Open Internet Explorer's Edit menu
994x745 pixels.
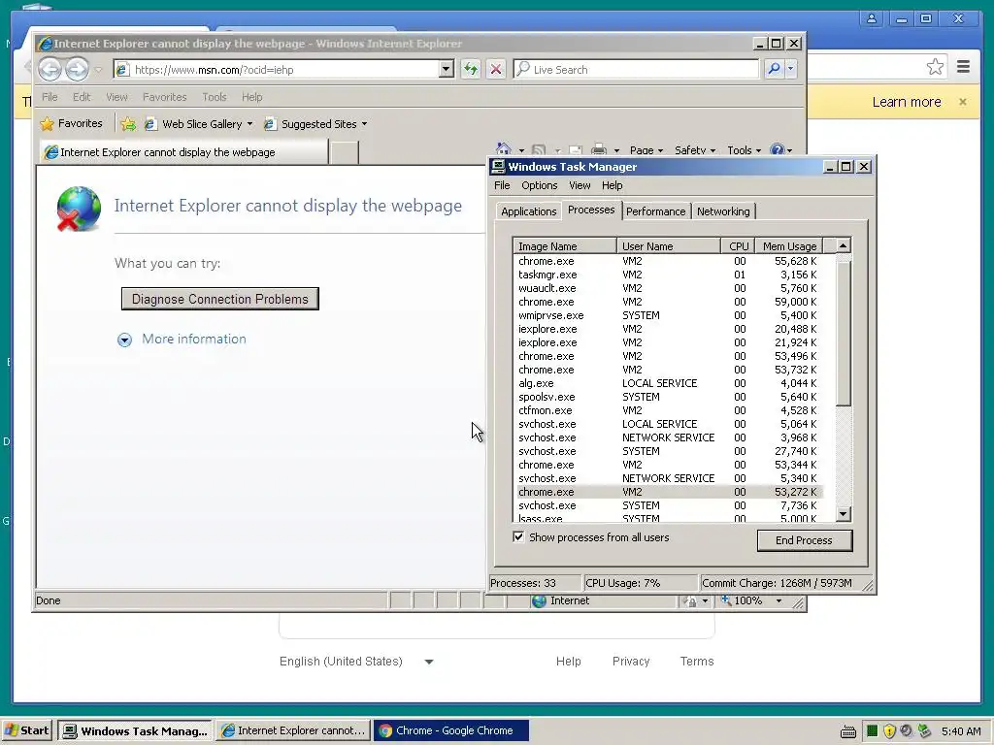[82, 97]
